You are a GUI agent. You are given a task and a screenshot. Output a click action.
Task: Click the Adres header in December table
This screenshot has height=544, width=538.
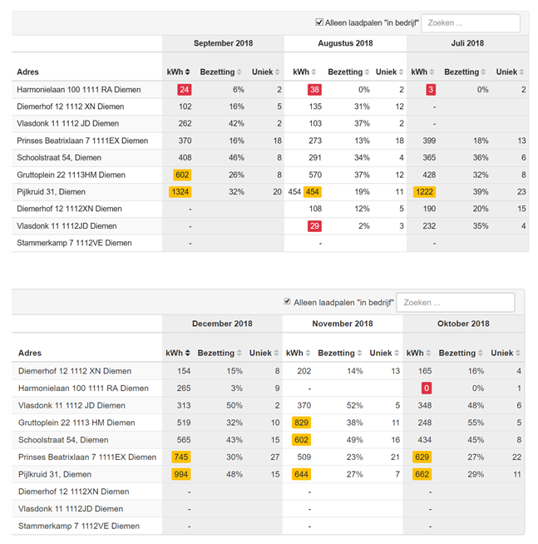[x=32, y=354]
